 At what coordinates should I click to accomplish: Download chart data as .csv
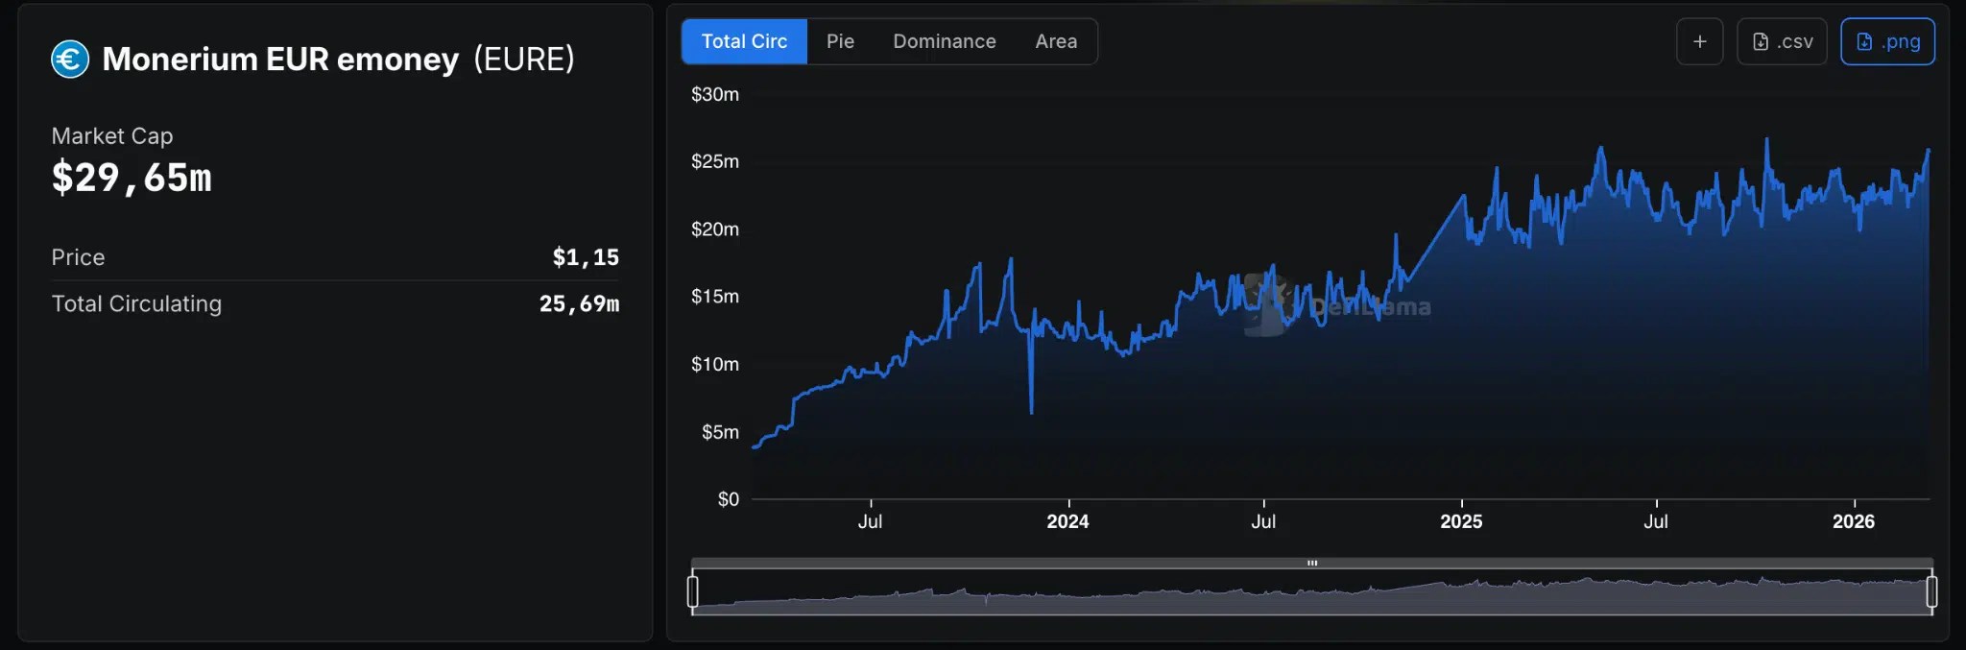1783,41
